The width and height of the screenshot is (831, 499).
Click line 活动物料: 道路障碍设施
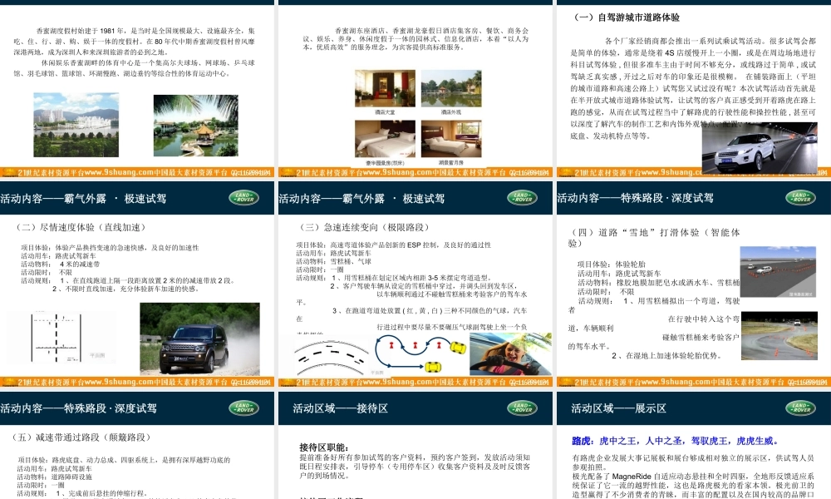click(54, 477)
